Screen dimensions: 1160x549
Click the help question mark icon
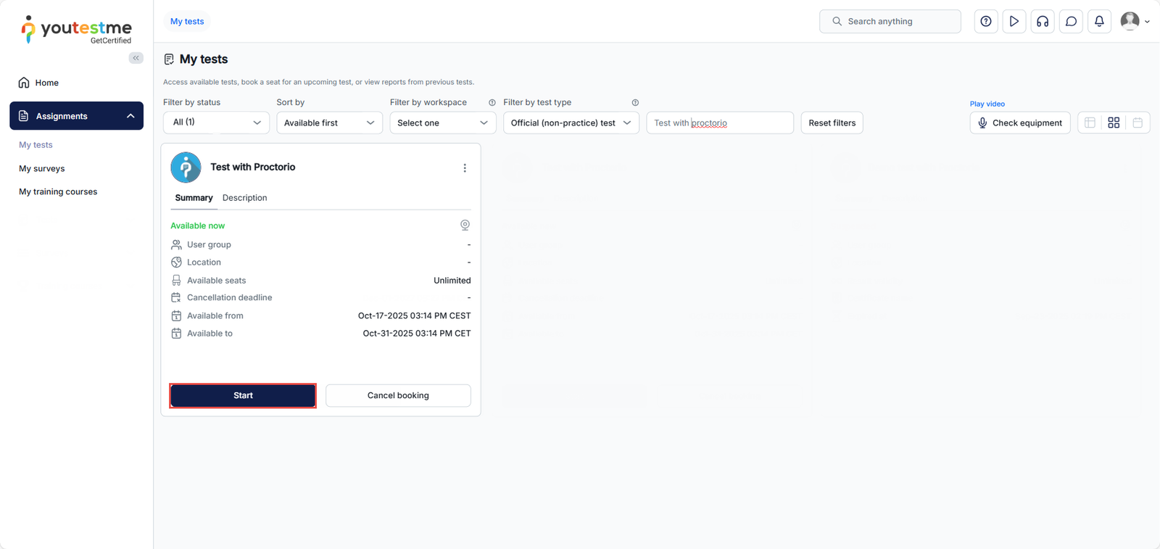[985, 22]
